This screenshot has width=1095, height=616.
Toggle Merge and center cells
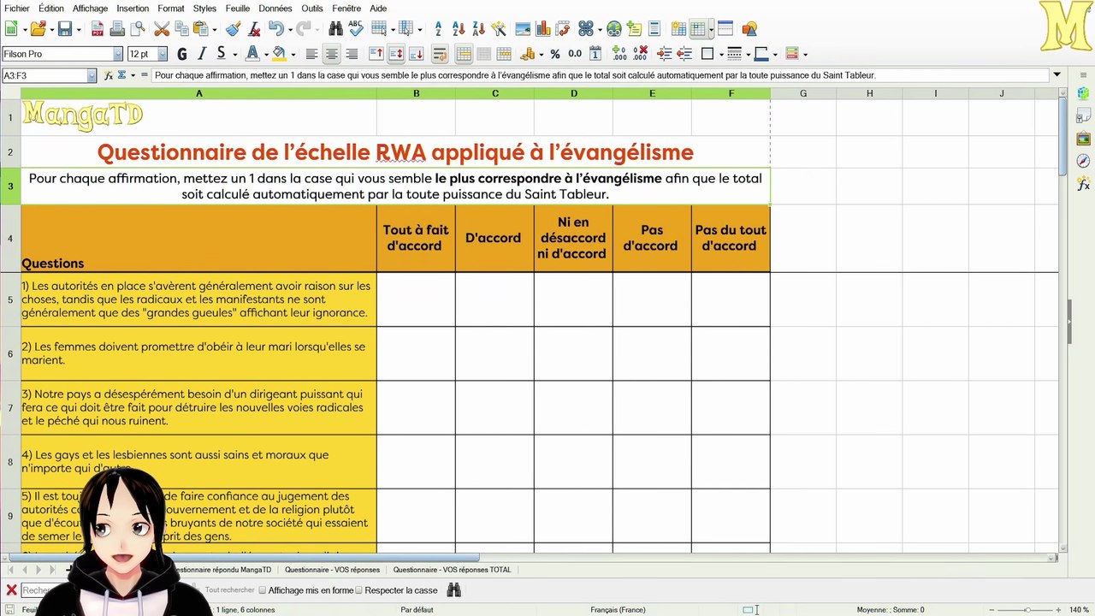464,54
